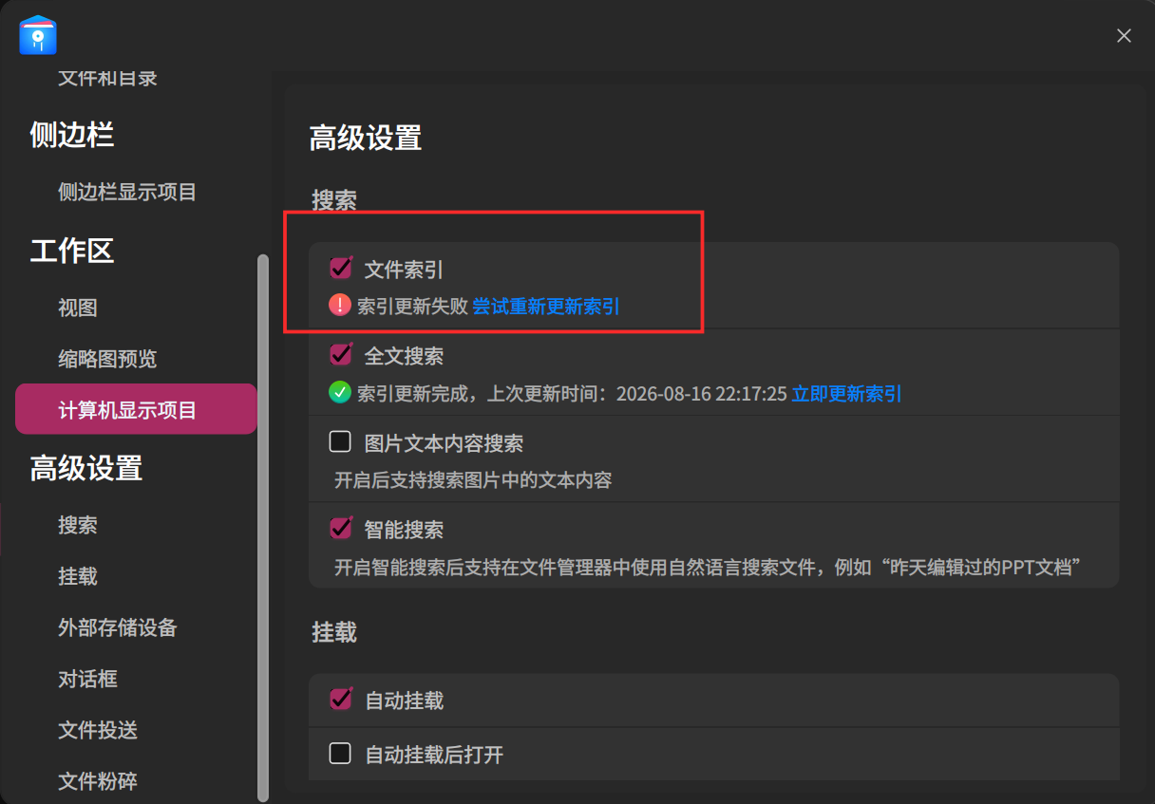Click the file manager app icon
The width and height of the screenshot is (1155, 804).
pos(38,35)
